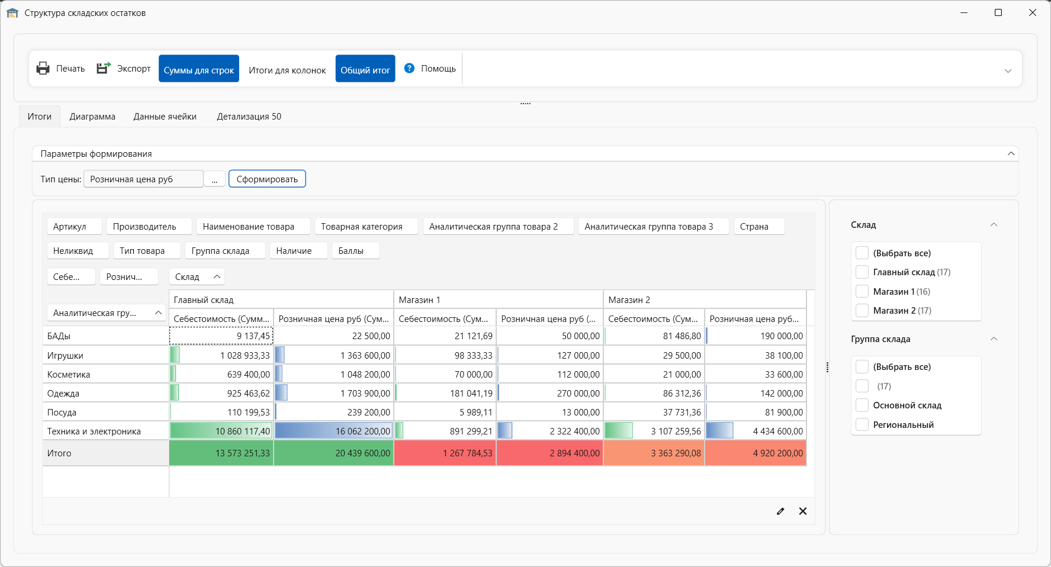Toggle Общий итог button
The width and height of the screenshot is (1051, 567).
click(365, 69)
